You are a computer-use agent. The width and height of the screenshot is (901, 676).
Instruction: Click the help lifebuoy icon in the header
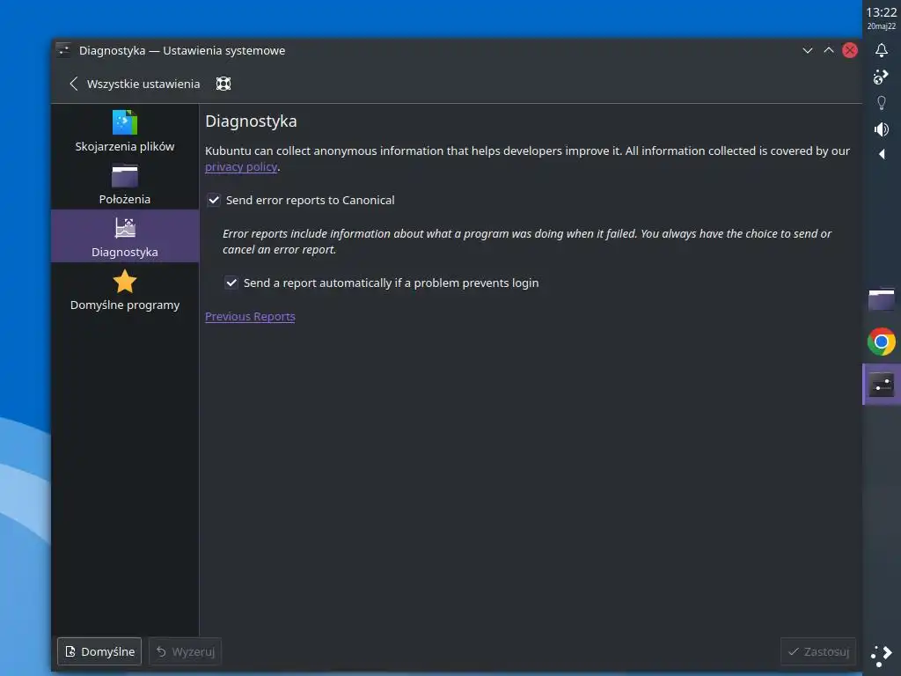click(223, 84)
